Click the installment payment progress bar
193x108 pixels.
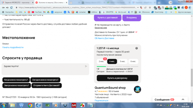pyautogui.click(x=117, y=66)
